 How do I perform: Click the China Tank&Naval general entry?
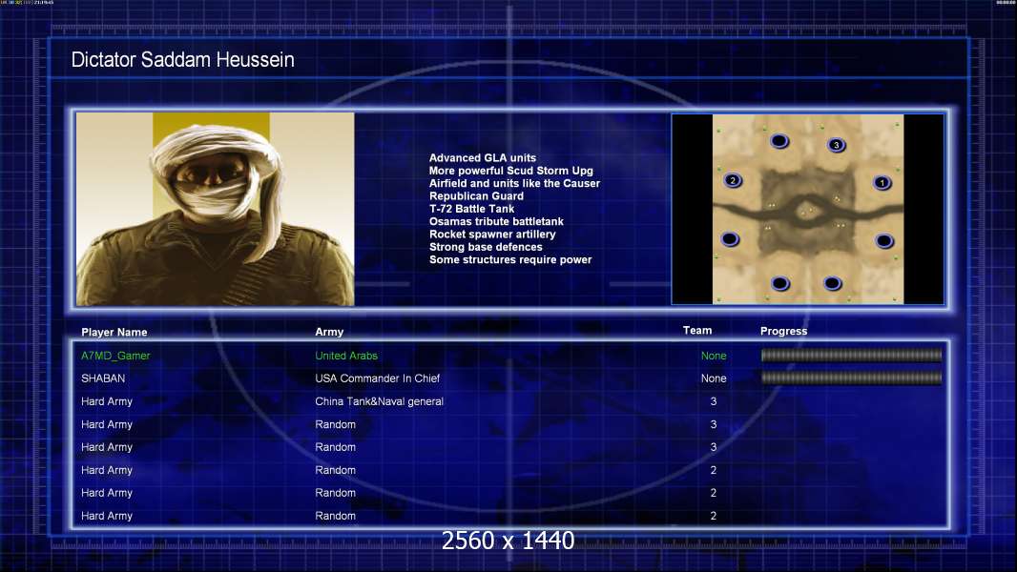click(x=379, y=401)
